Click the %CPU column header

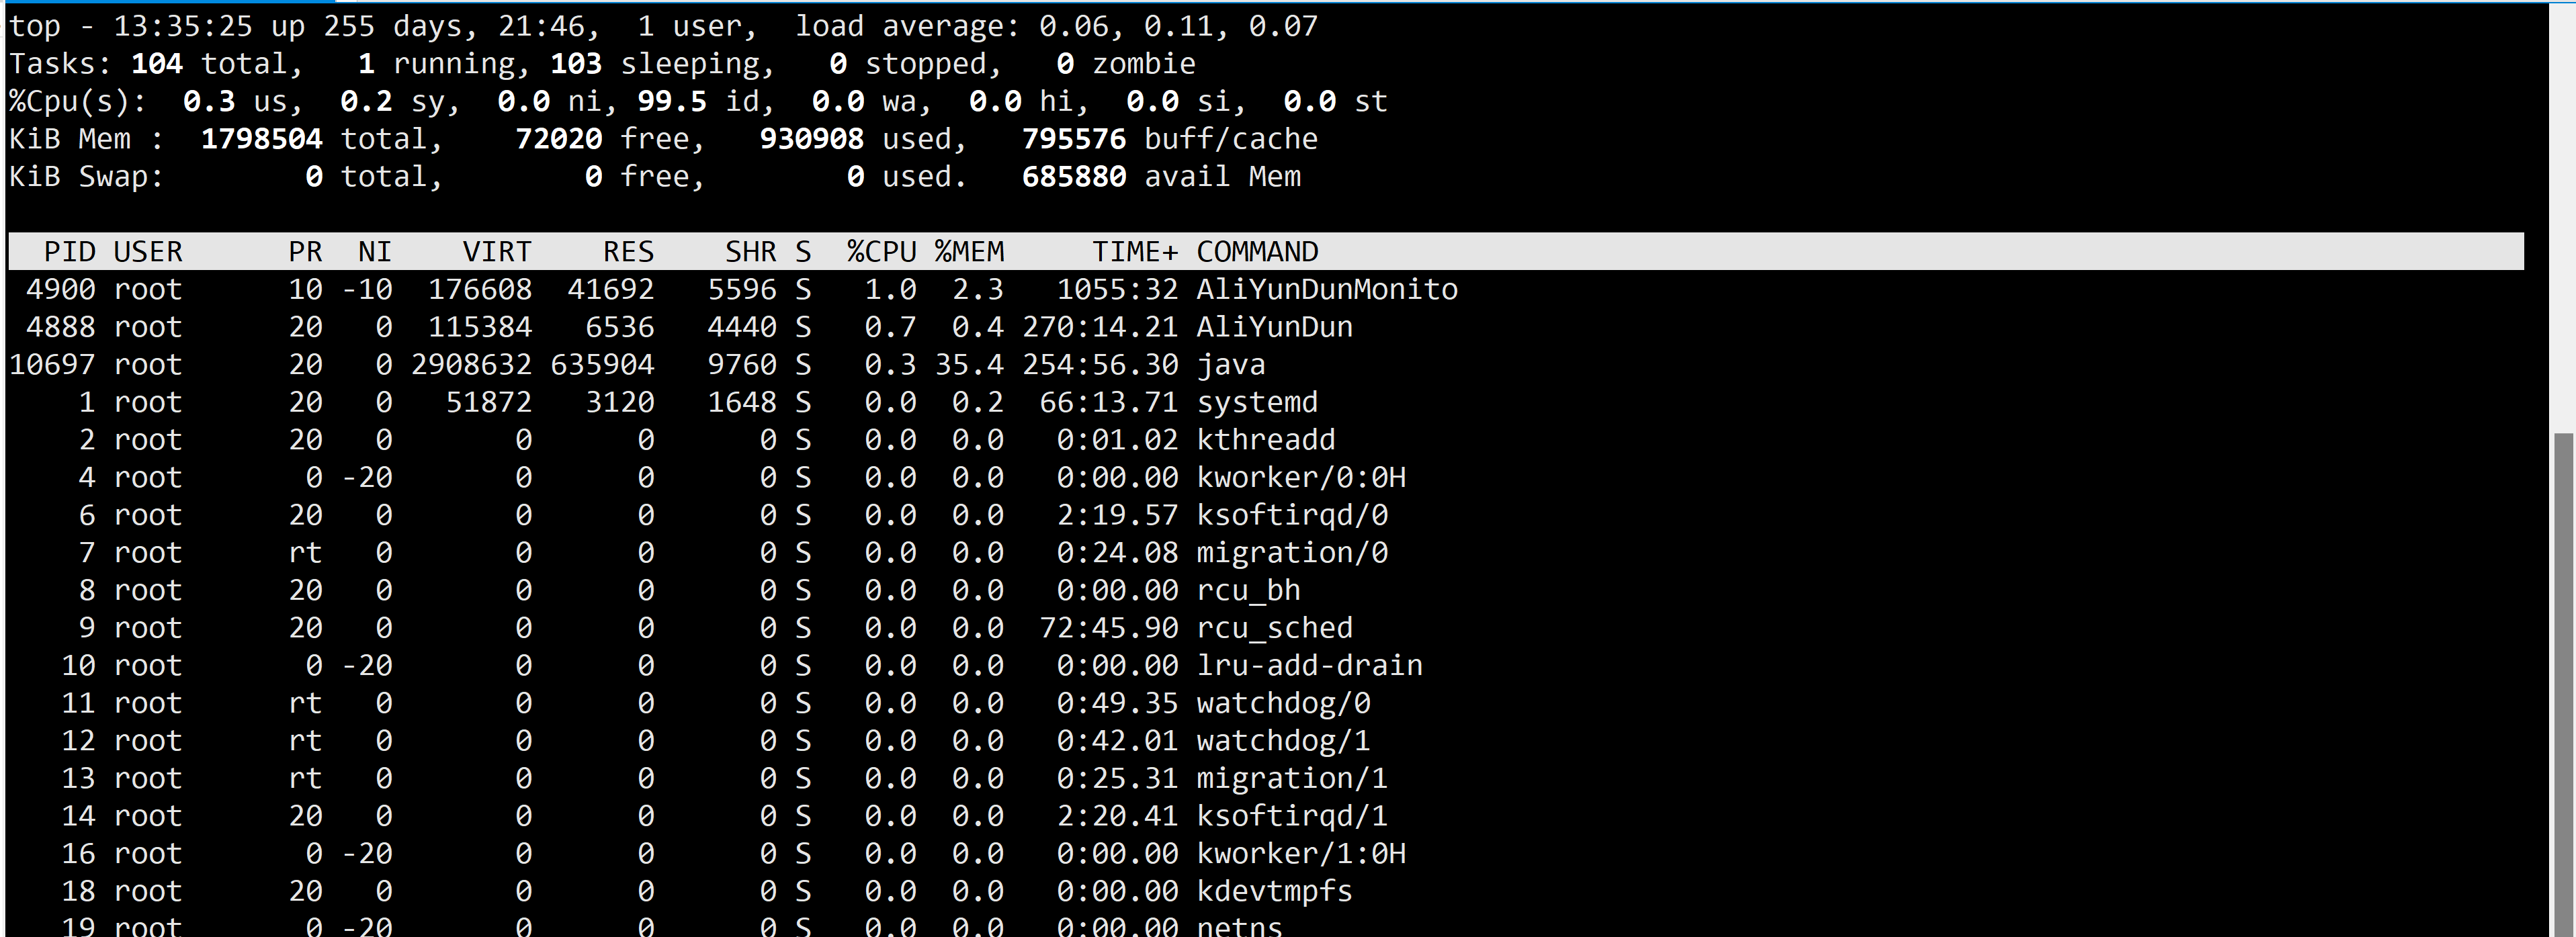(881, 252)
